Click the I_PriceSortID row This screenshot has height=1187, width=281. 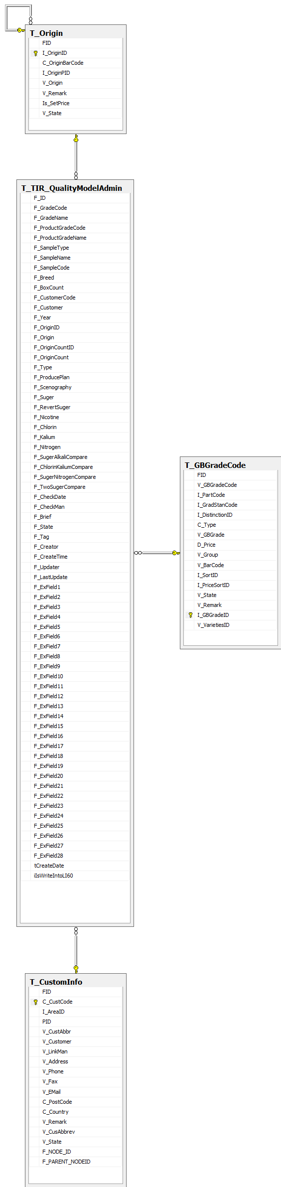[x=230, y=586]
